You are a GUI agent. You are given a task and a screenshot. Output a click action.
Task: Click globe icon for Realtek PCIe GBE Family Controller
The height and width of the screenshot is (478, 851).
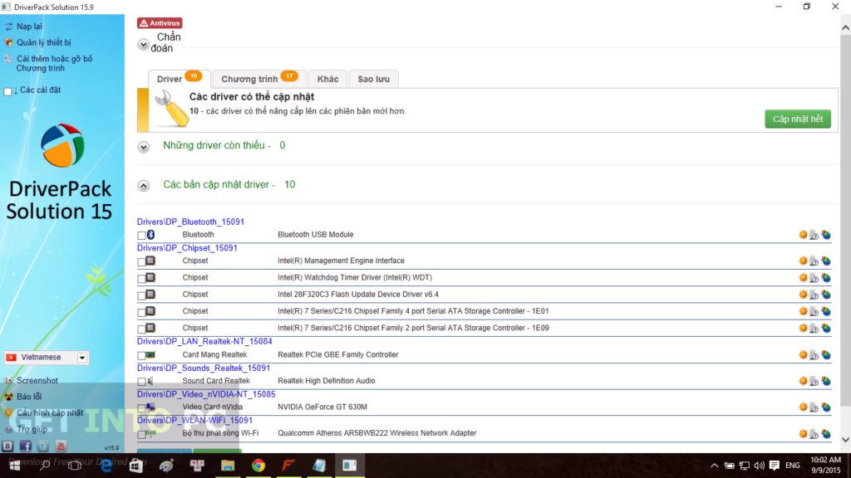(x=826, y=355)
